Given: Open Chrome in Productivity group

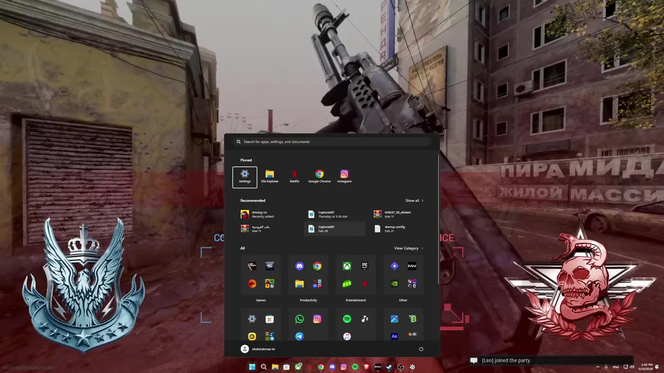Looking at the screenshot, I should point(317,266).
